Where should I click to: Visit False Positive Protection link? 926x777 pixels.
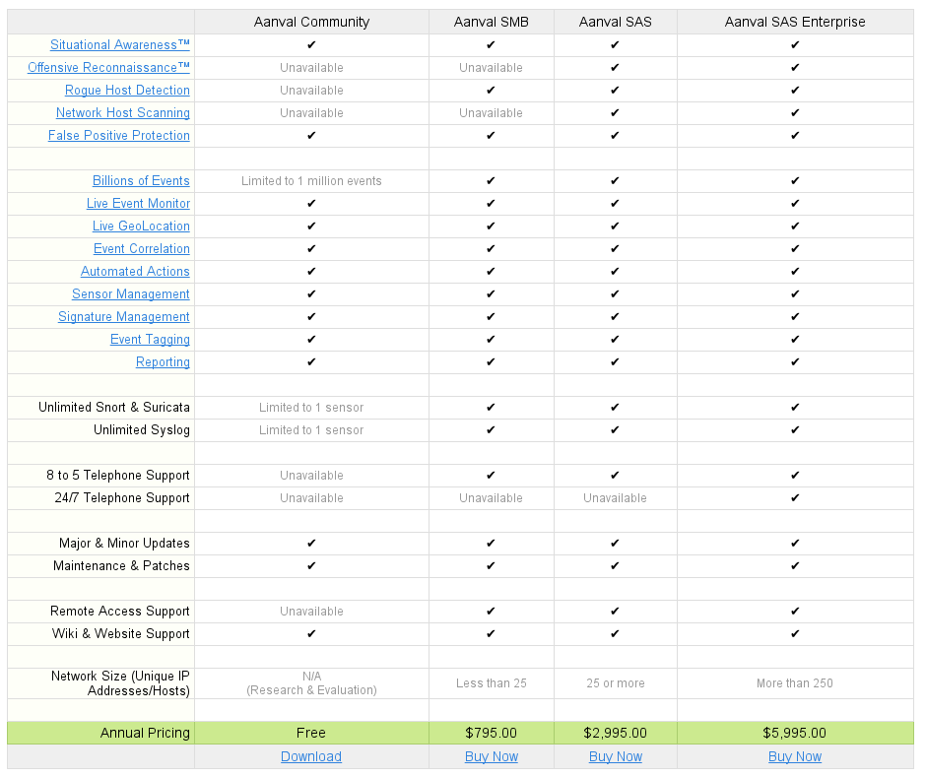pyautogui.click(x=119, y=135)
